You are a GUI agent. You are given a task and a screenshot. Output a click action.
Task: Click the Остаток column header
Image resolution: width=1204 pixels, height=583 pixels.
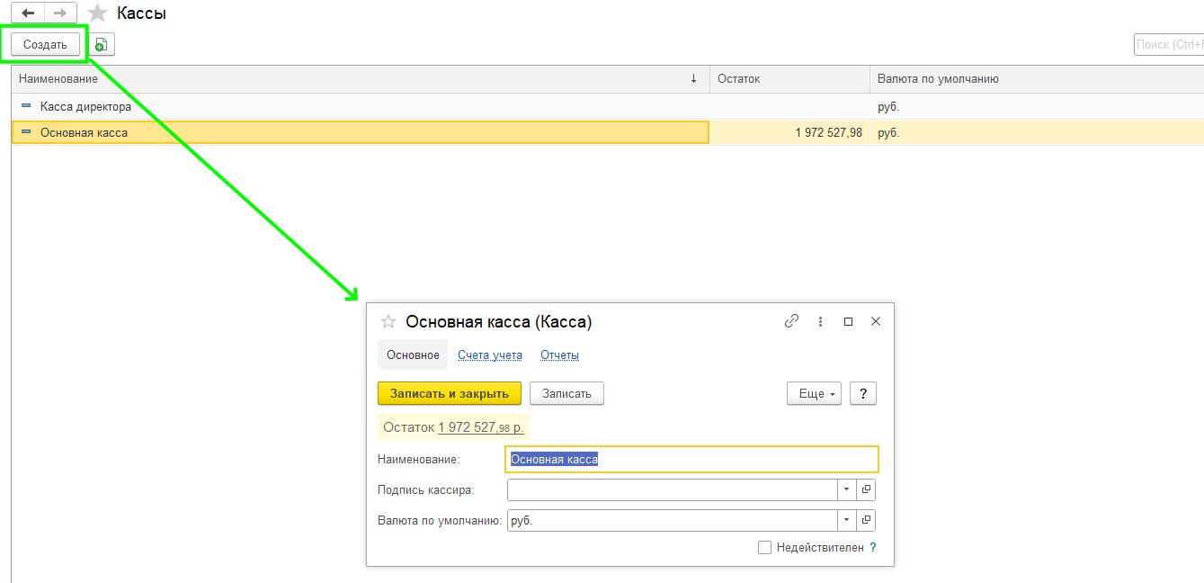point(789,79)
